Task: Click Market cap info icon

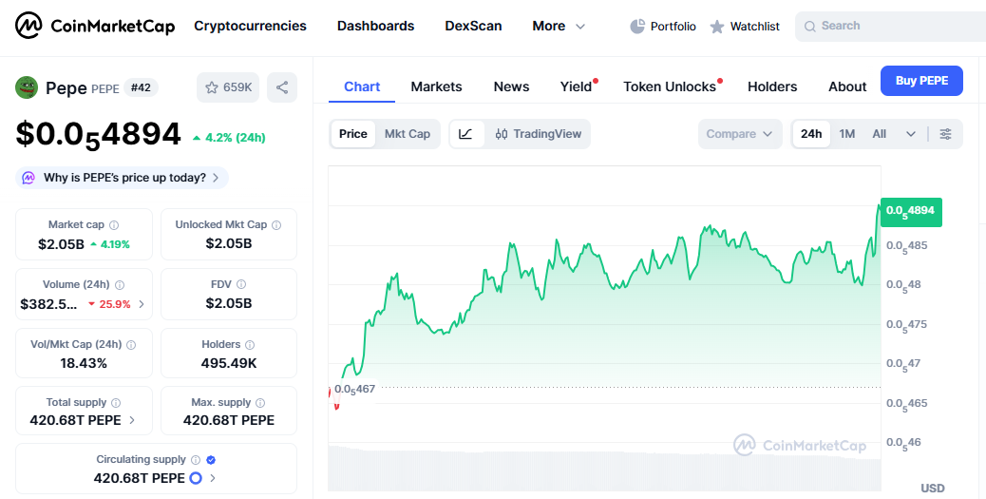Action: (x=114, y=225)
